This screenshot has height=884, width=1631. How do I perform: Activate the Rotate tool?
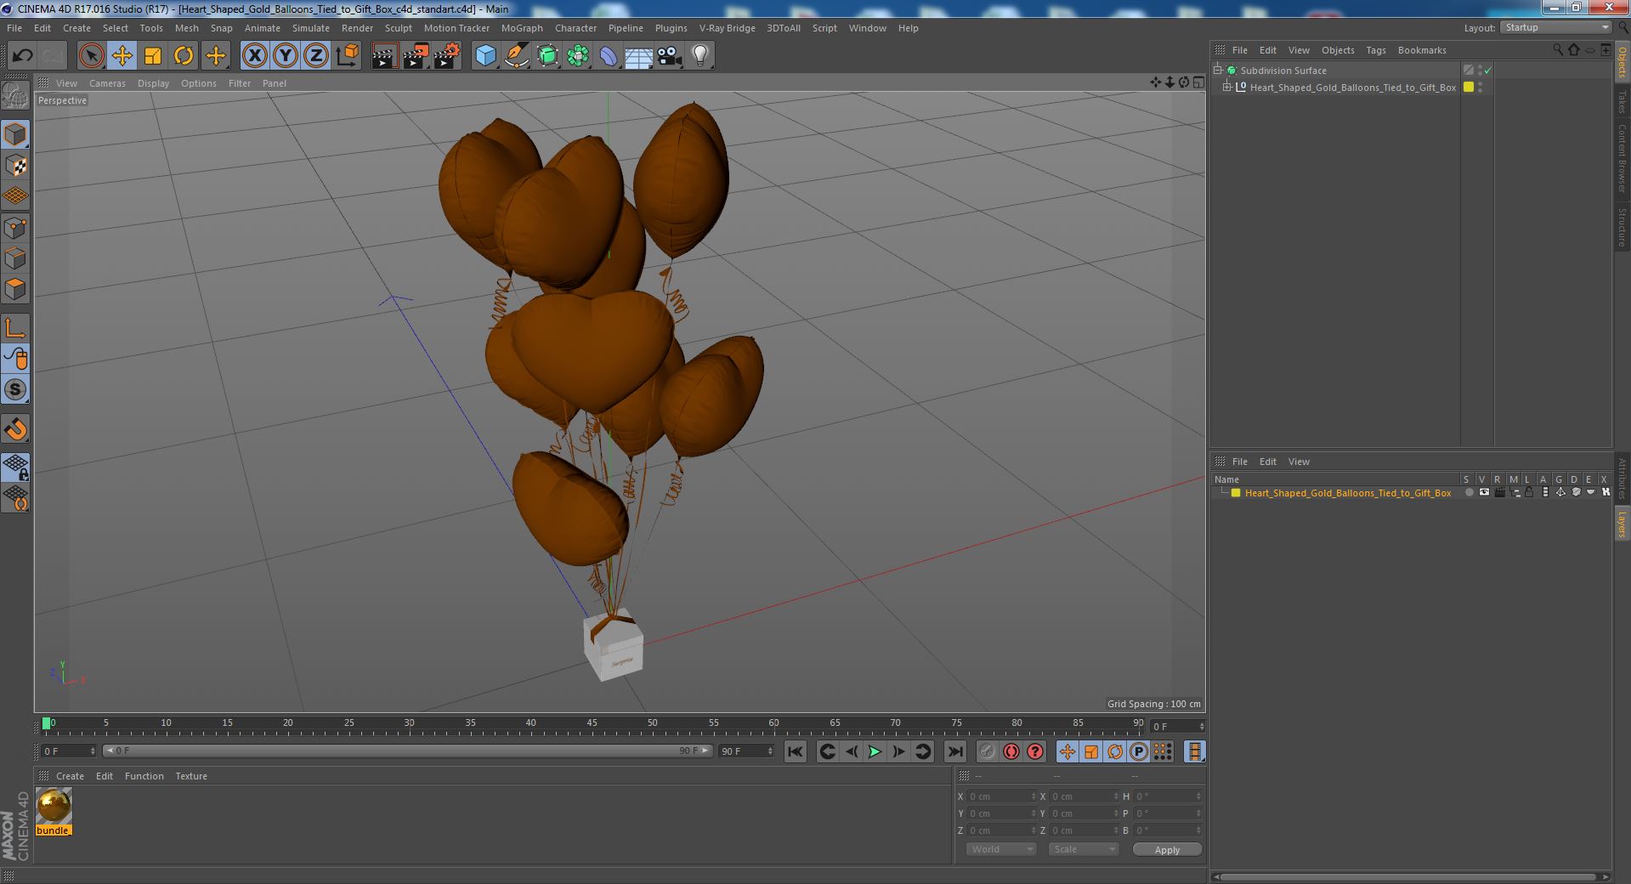(x=184, y=56)
